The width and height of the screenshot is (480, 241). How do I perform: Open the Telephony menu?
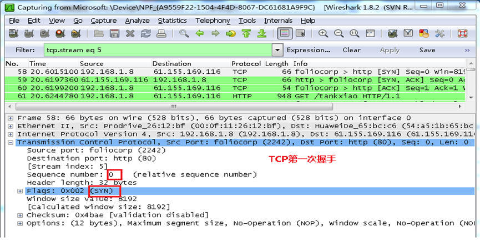[213, 21]
